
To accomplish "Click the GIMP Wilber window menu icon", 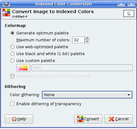I will click(x=6, y=4).
